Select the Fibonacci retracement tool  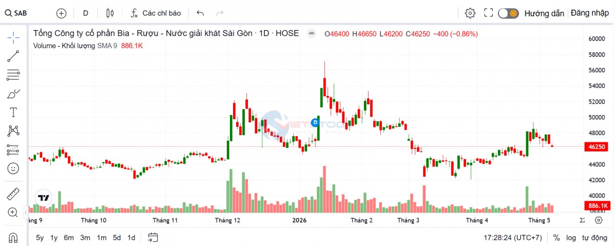pyautogui.click(x=13, y=75)
